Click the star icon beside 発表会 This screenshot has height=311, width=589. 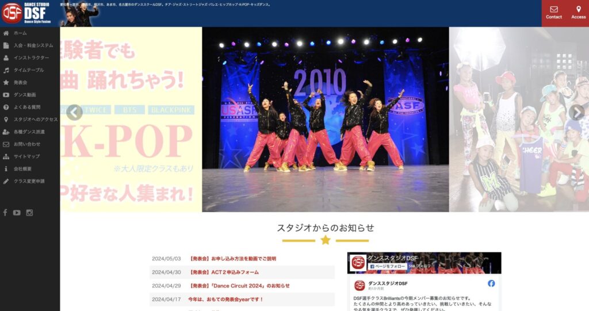click(6, 82)
